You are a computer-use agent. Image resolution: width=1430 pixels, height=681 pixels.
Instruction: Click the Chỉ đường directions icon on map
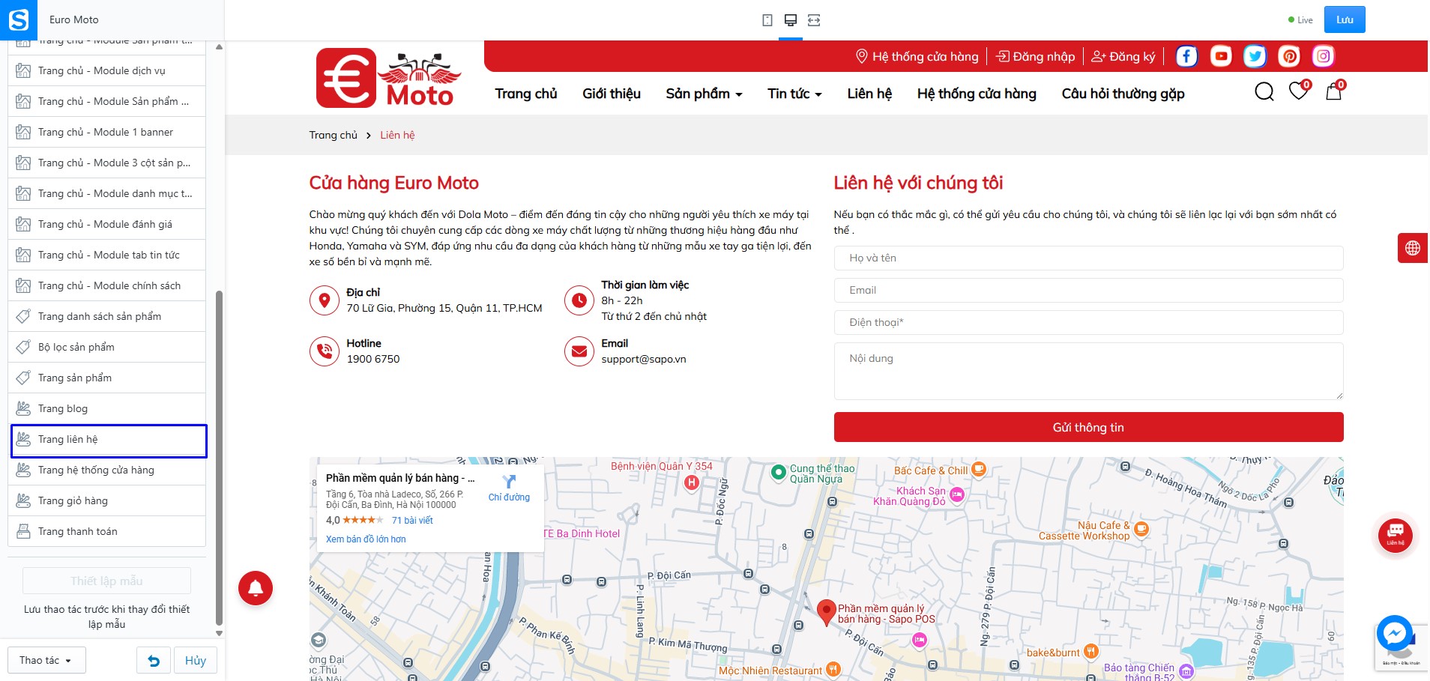(509, 488)
